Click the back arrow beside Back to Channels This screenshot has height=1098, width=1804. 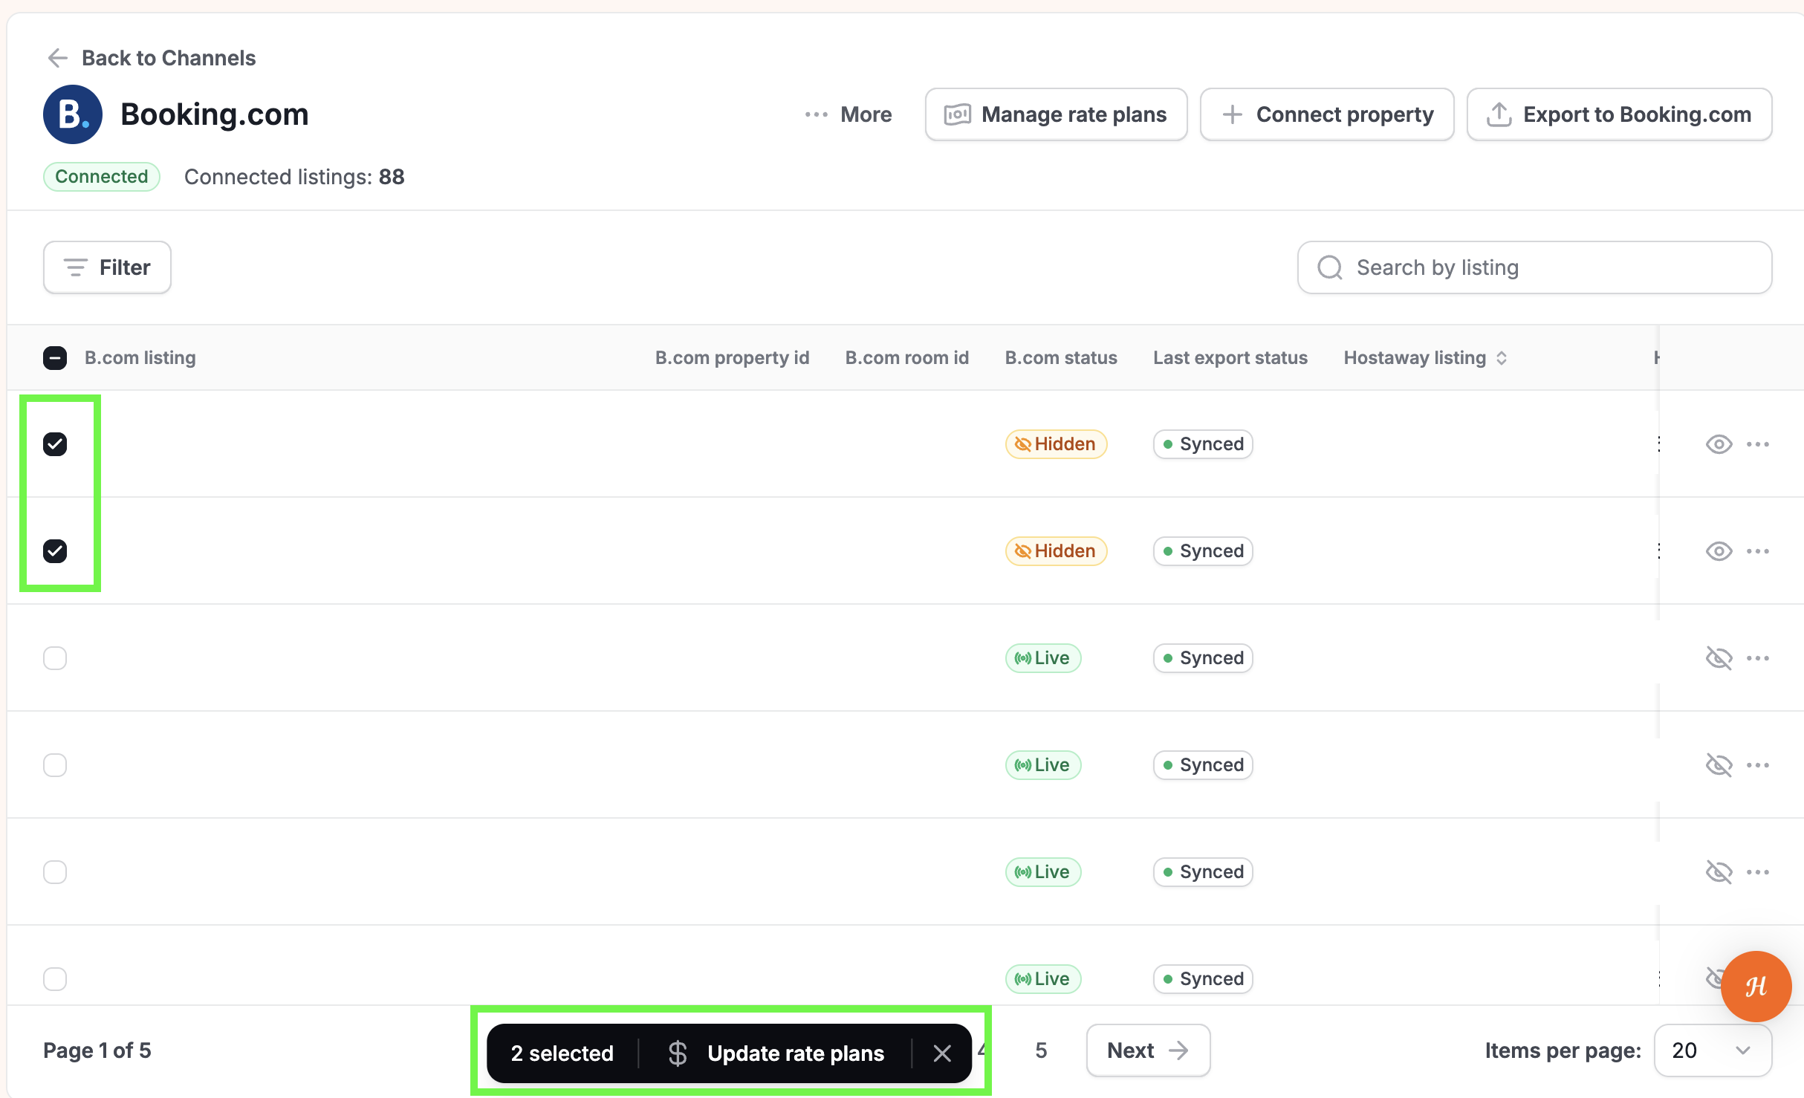[x=57, y=58]
